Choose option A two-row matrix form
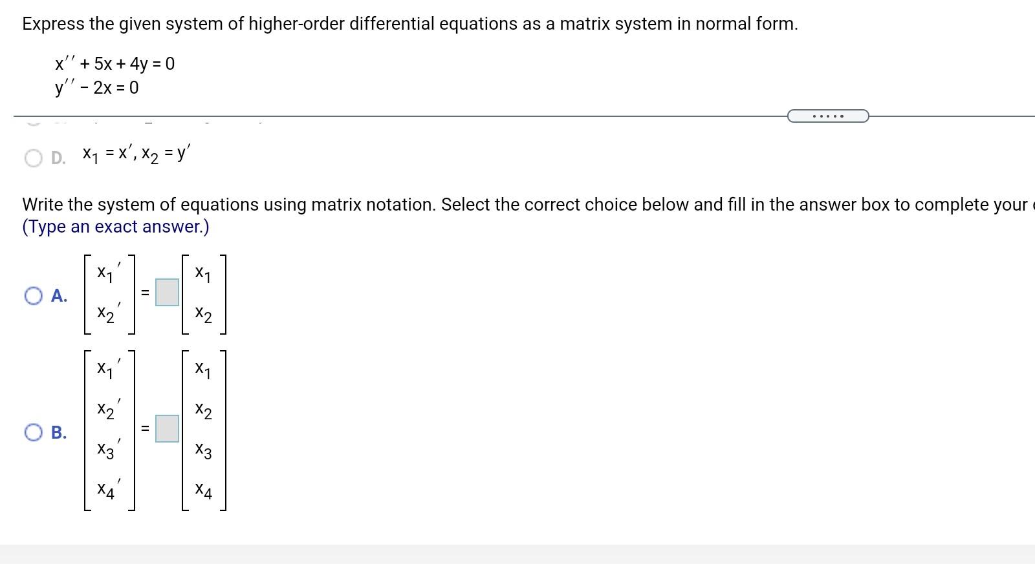 coord(34,296)
